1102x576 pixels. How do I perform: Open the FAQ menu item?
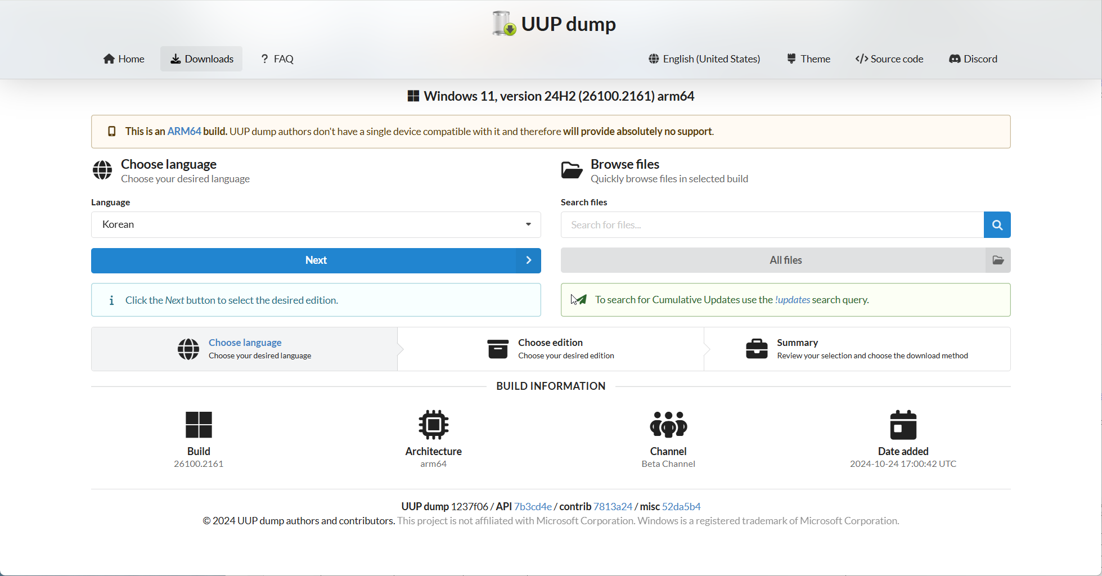tap(277, 58)
